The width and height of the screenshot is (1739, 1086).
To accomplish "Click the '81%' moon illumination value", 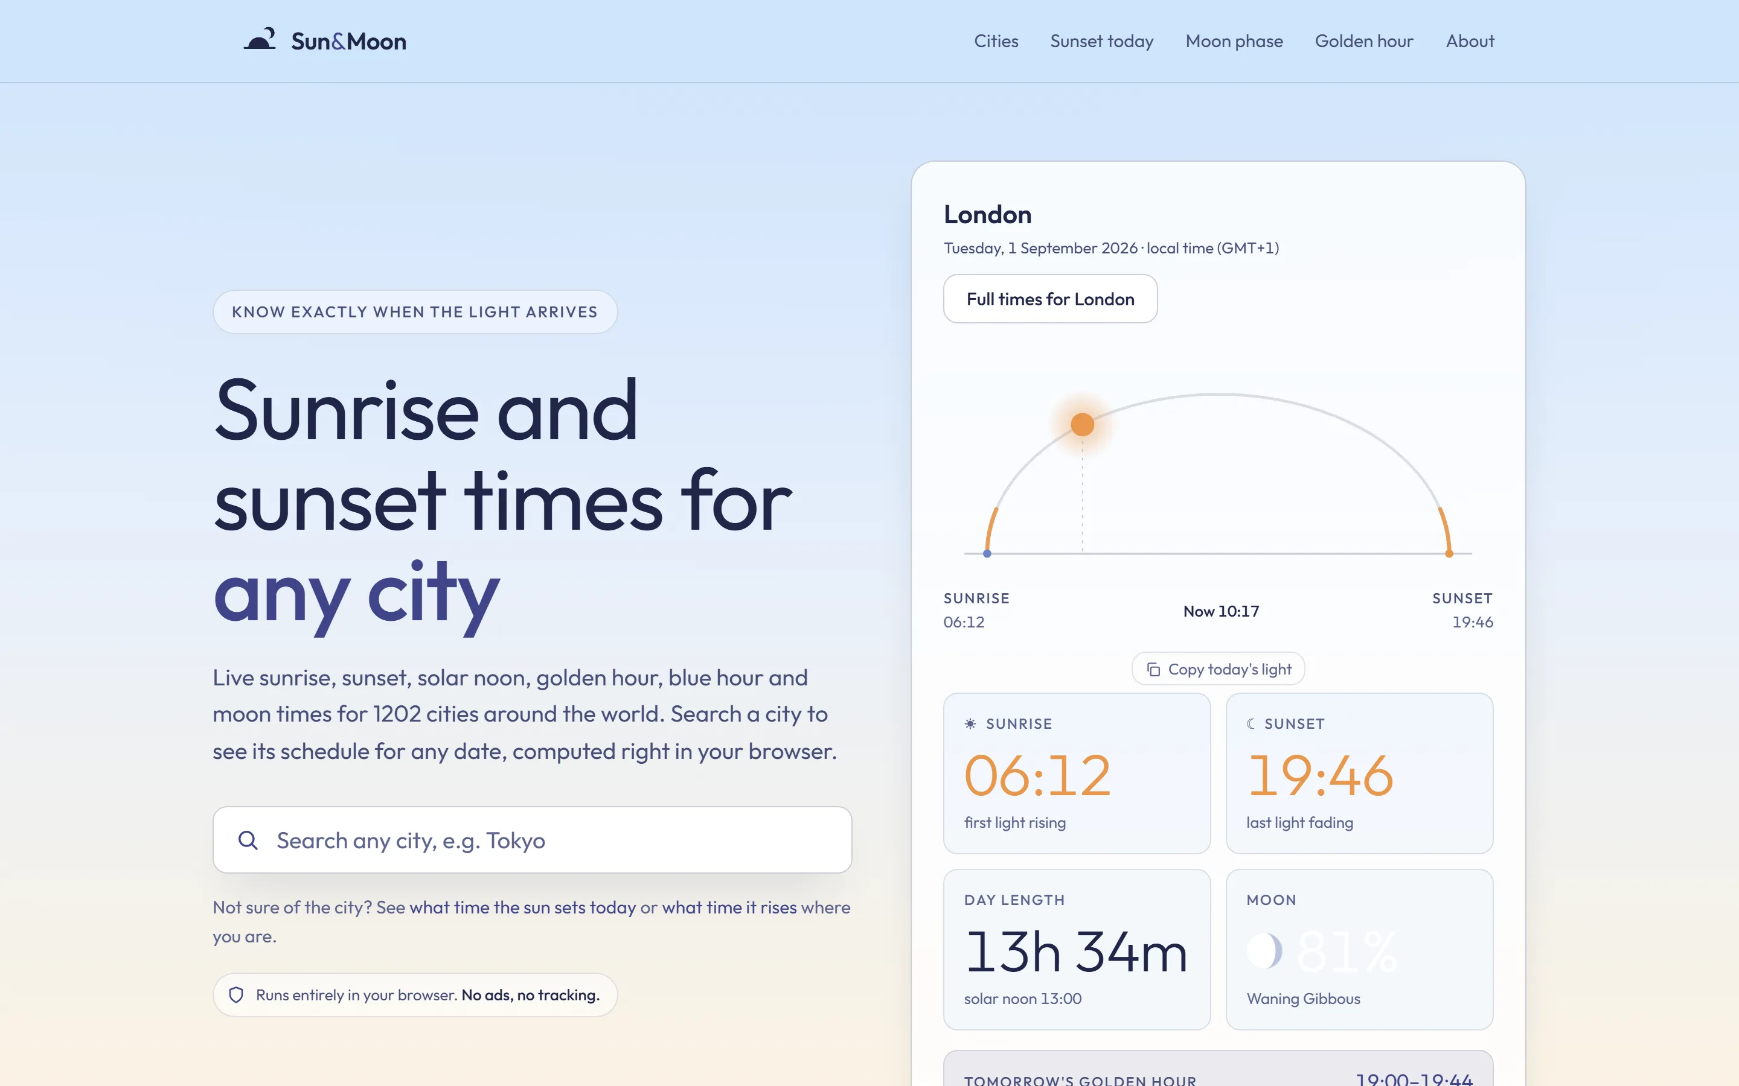I will [1347, 953].
